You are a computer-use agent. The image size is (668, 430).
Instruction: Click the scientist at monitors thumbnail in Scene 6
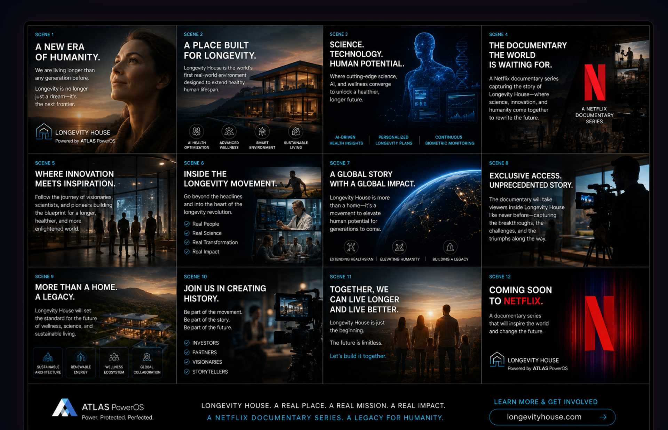[289, 214]
